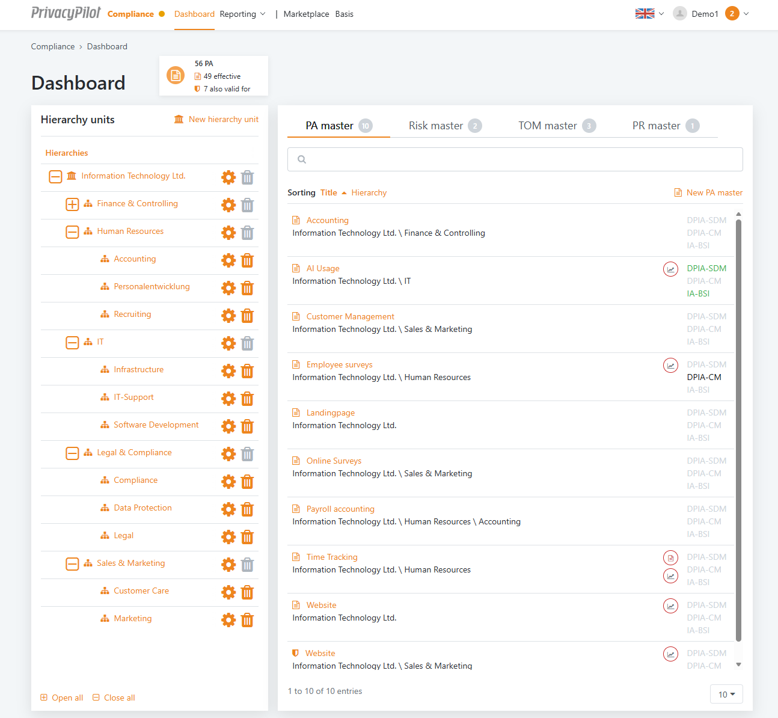The width and height of the screenshot is (778, 718).
Task: Open settings gear for Recruiting unit
Action: pyautogui.click(x=228, y=316)
